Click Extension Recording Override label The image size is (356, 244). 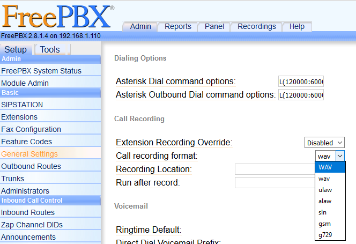[x=174, y=143]
